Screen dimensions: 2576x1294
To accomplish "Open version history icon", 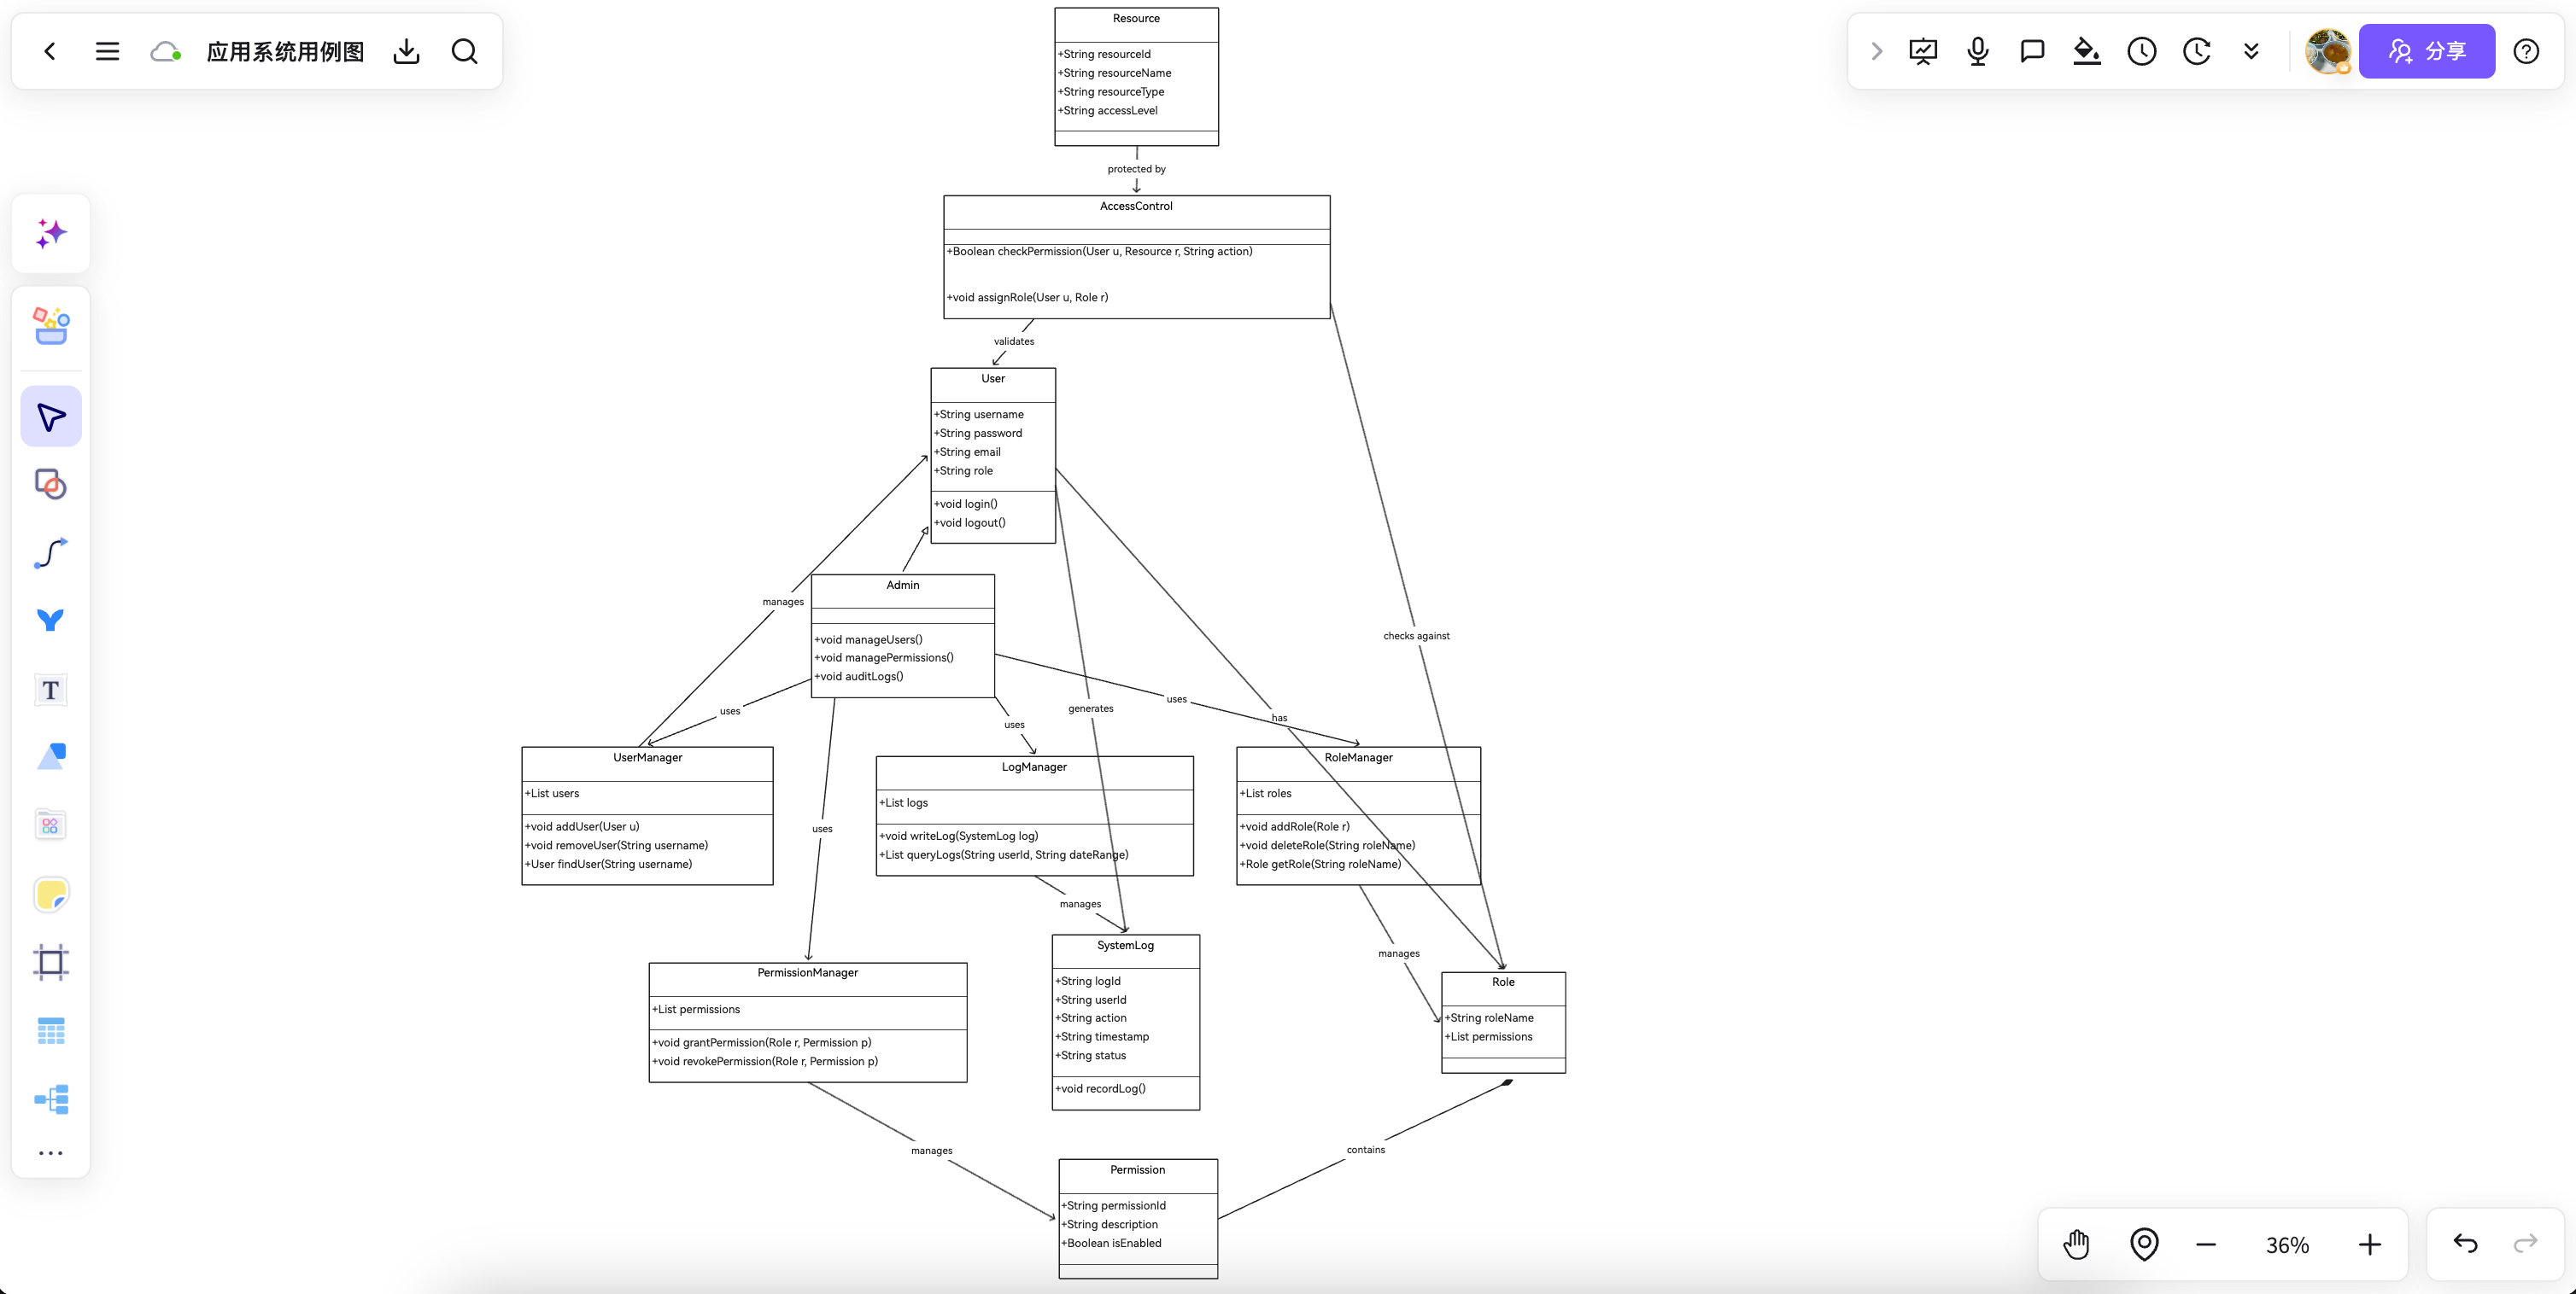I will coord(2196,51).
